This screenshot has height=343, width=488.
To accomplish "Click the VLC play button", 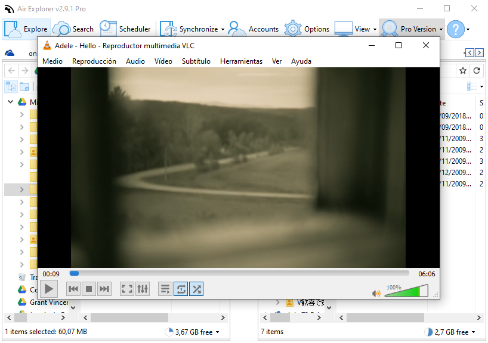I will coord(49,289).
